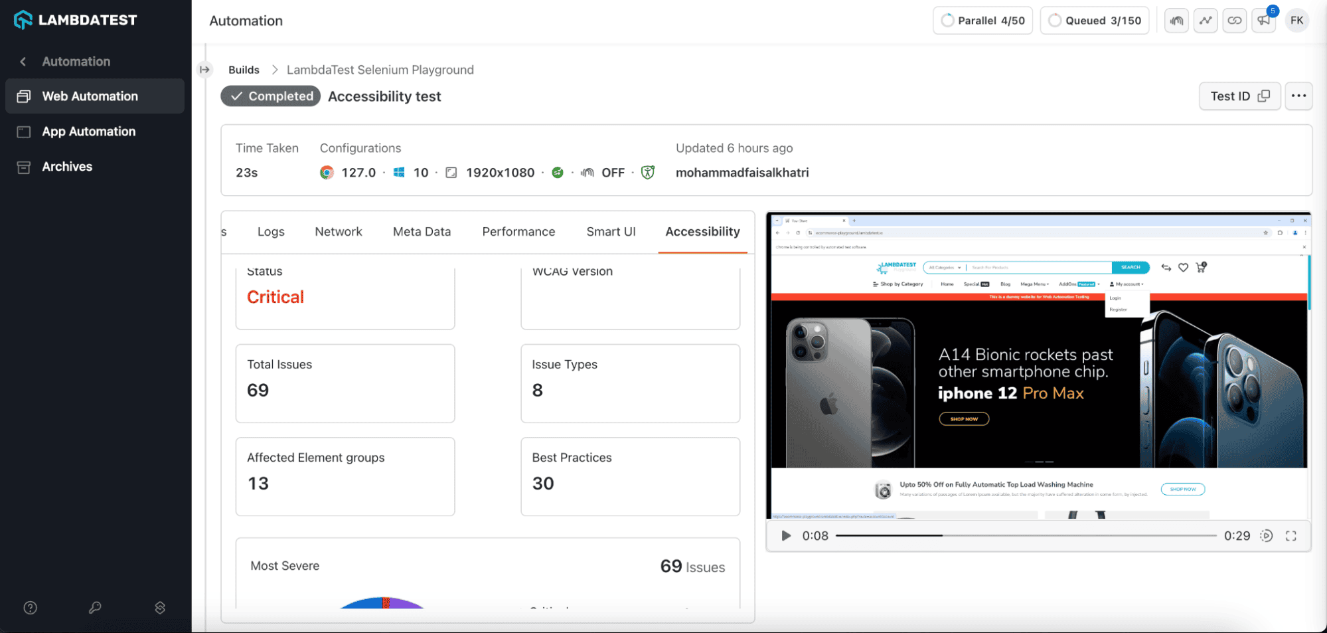Seek on the video progress bar

1026,535
